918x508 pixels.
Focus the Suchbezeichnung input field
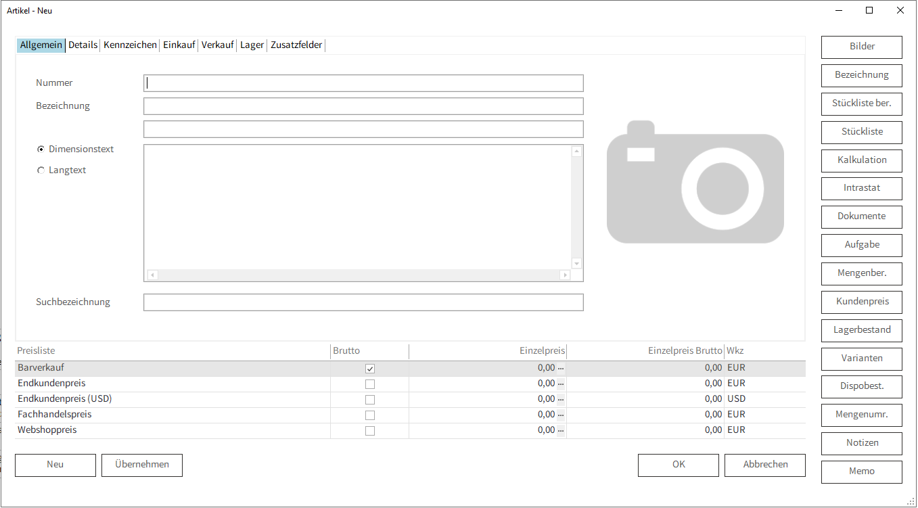click(363, 302)
